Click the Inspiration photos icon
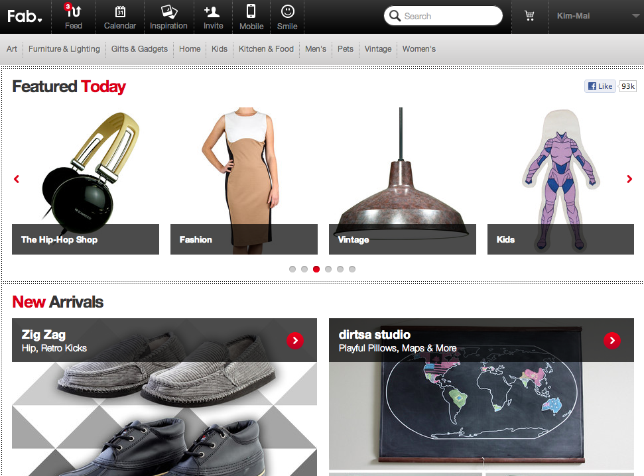 [168, 12]
